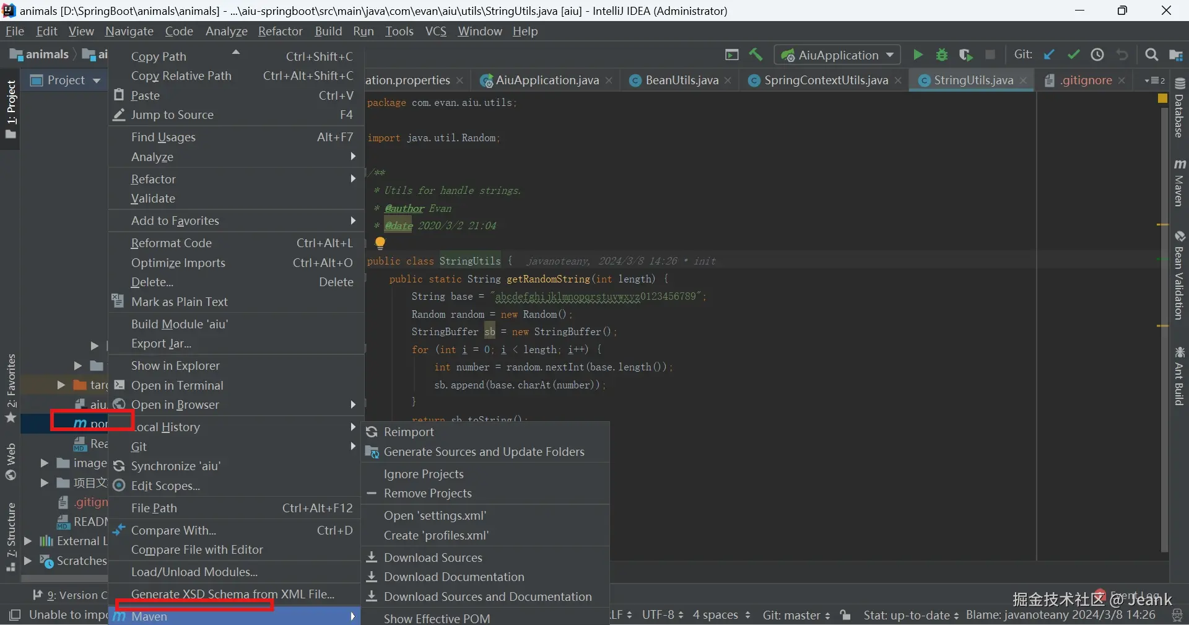Viewport: 1189px width, 625px height.
Task: Close the BeanUtils.java editor tab
Action: [728, 81]
